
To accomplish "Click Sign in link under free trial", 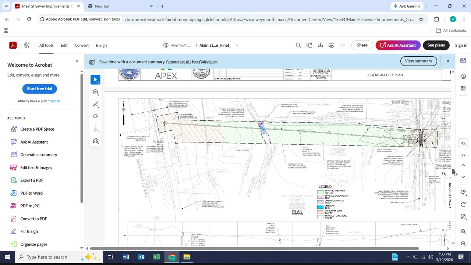I will [55, 101].
